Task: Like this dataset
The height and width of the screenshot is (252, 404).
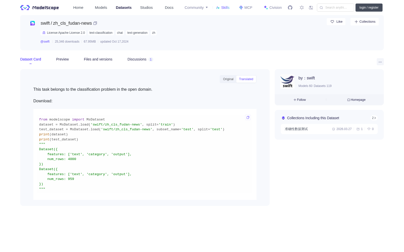Action: pos(336,22)
